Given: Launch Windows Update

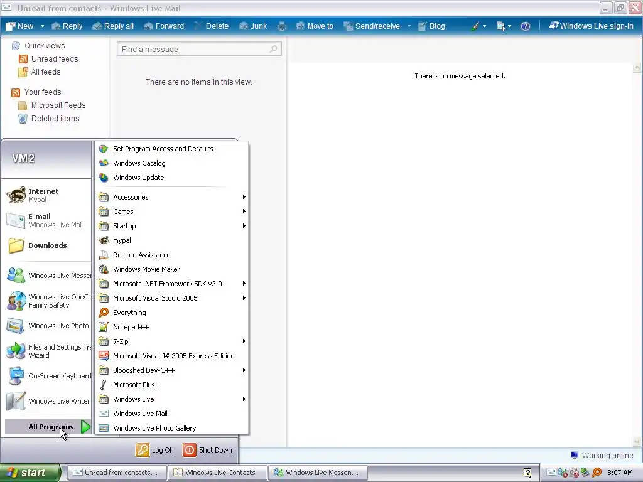Looking at the screenshot, I should coord(171,178).
